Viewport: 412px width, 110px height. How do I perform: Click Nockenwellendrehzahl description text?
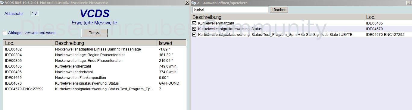(x=74, y=72)
